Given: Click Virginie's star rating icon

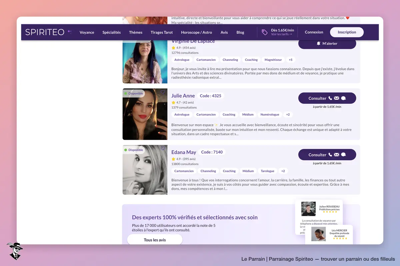Looking at the screenshot, I should point(173,48).
